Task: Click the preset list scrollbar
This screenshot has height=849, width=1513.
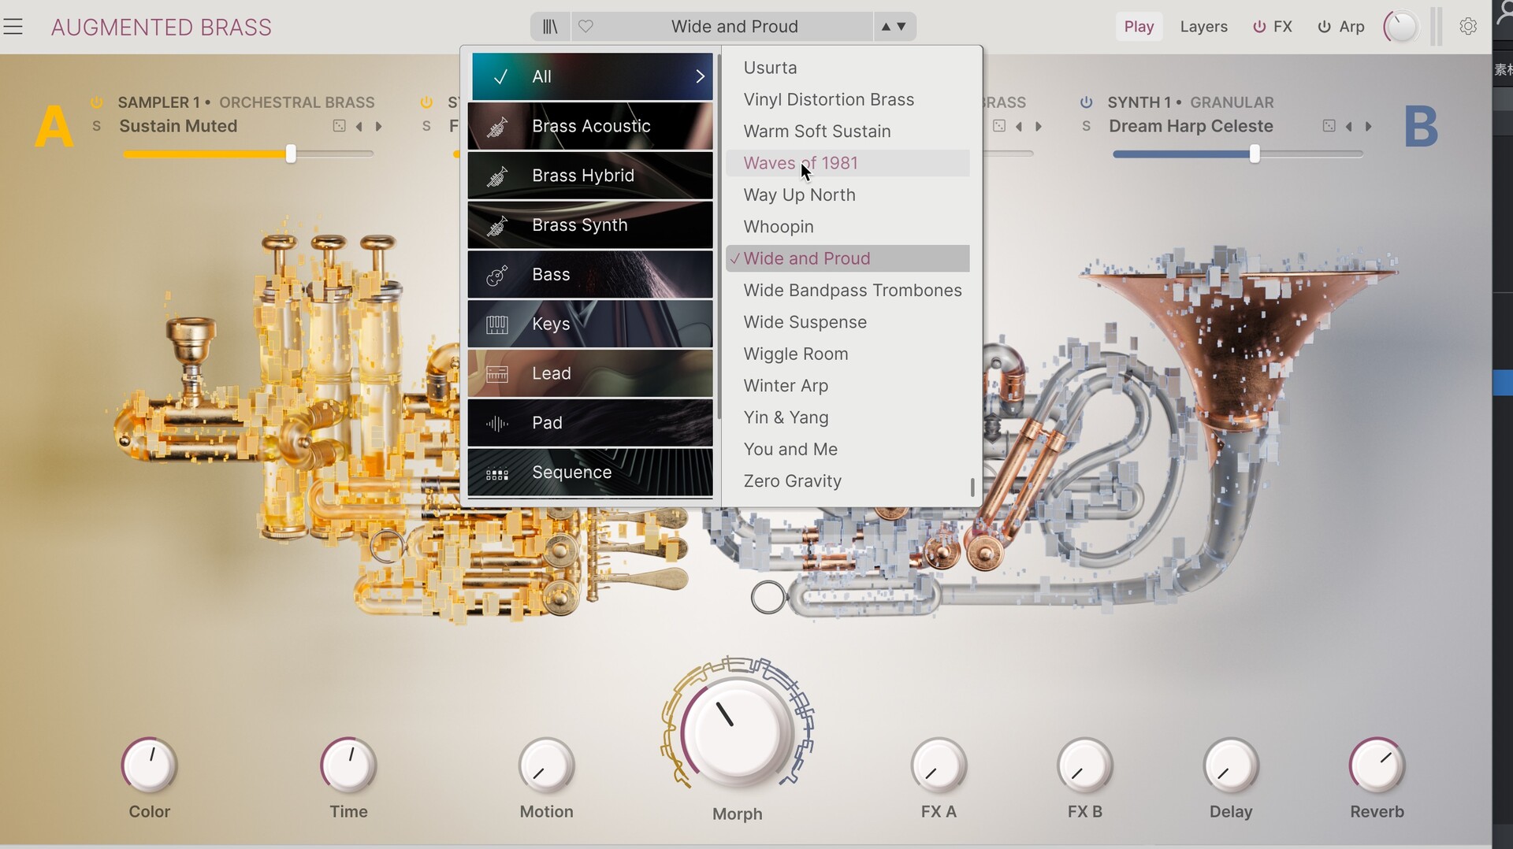Action: click(x=972, y=488)
